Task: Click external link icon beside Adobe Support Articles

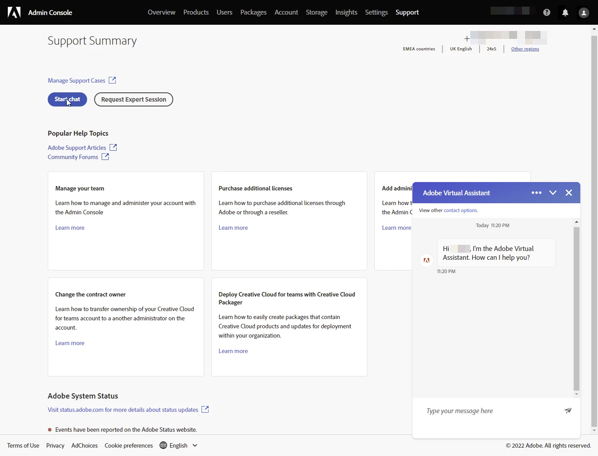Action: [x=113, y=147]
